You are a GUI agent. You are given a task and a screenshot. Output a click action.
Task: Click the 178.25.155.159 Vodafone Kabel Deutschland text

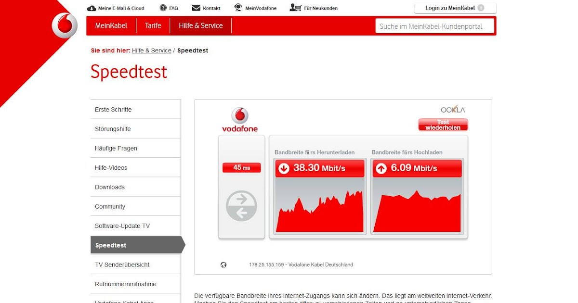(x=301, y=265)
